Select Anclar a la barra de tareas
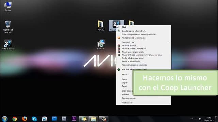 (144, 58)
